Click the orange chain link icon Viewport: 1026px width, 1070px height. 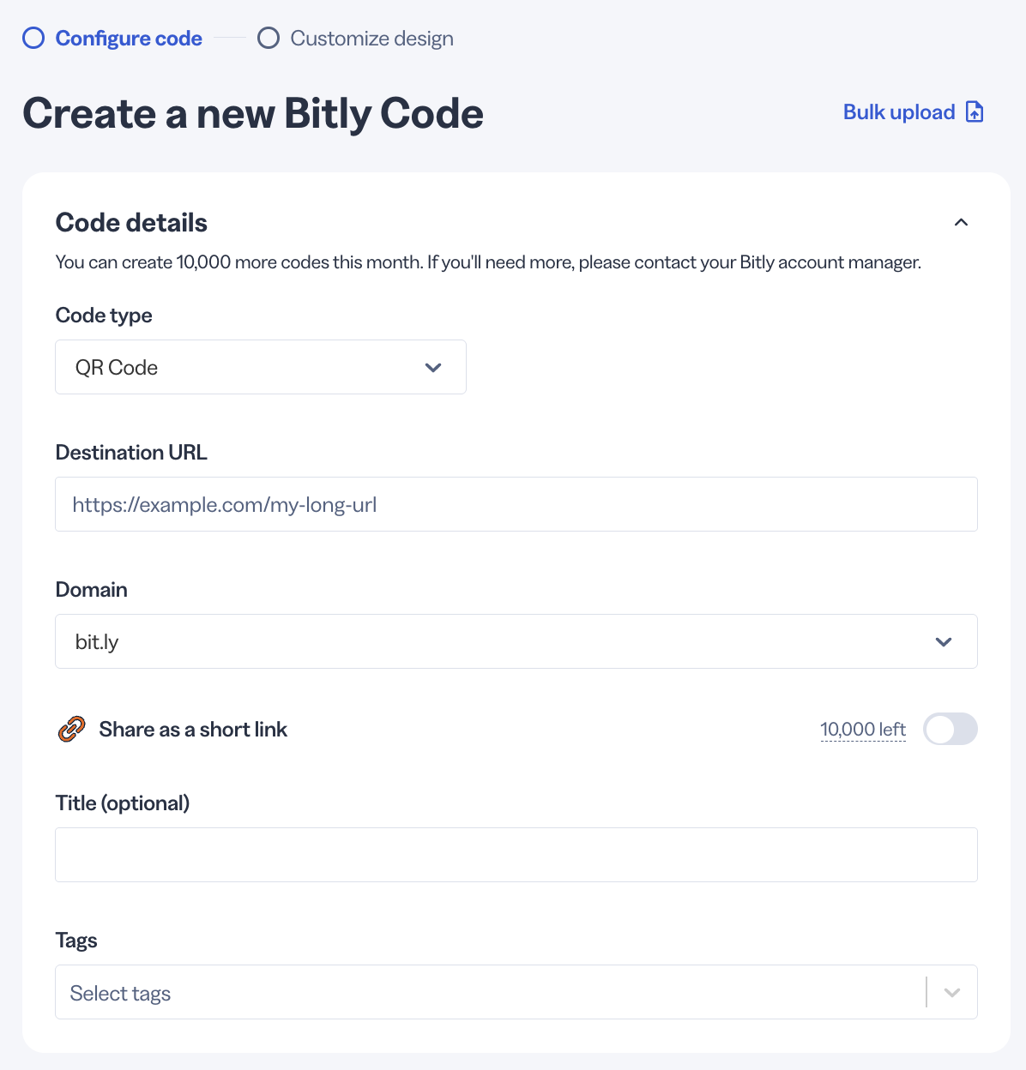[71, 729]
